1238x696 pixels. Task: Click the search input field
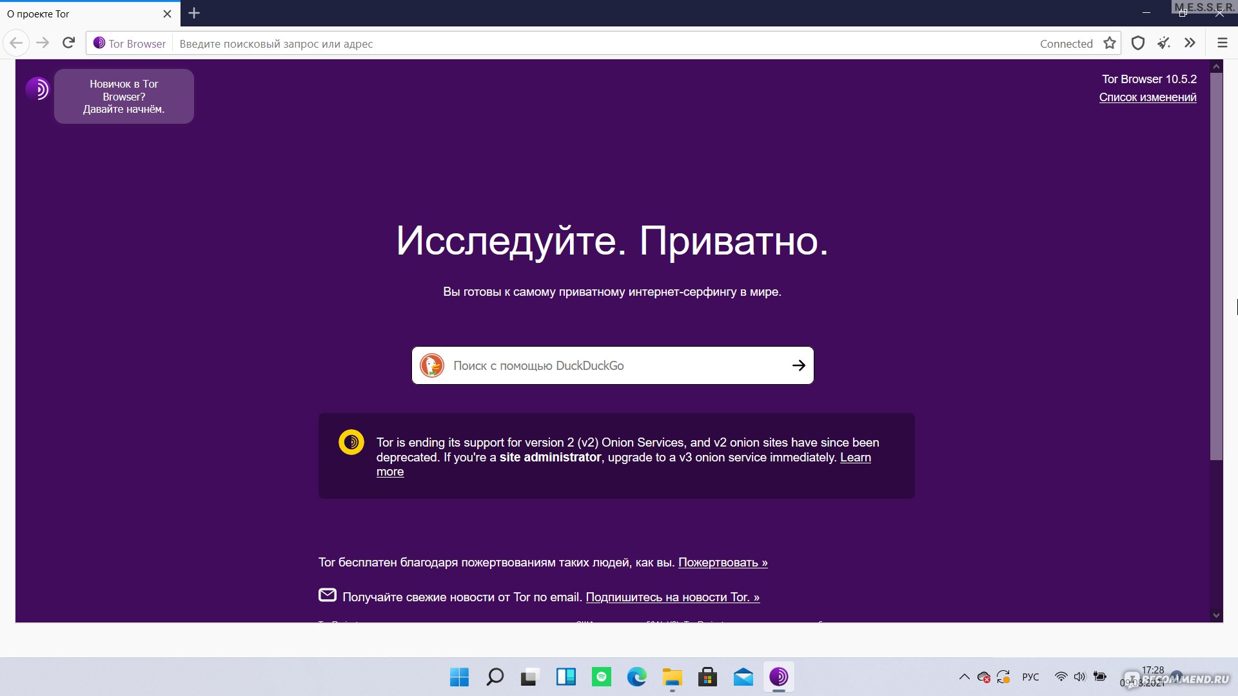[612, 365]
